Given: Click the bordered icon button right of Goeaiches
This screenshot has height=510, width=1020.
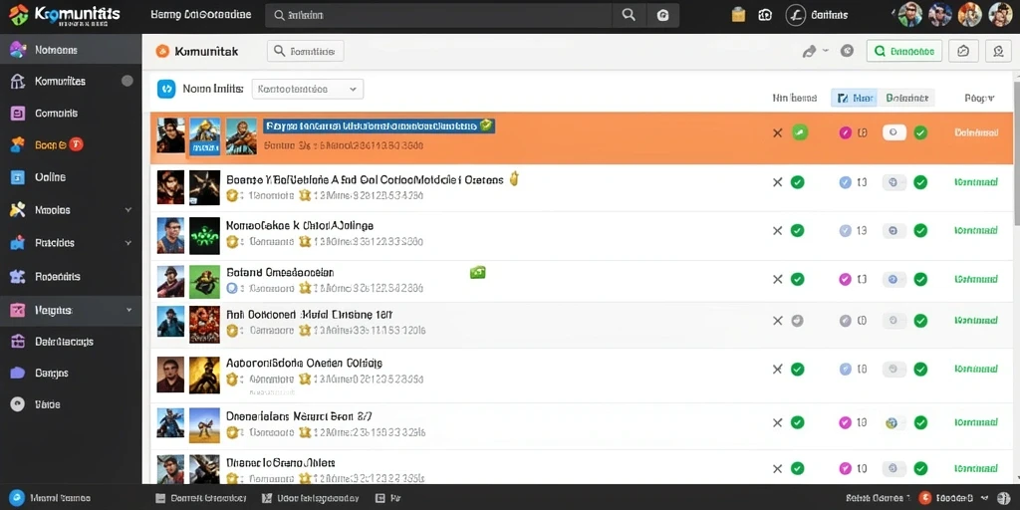Looking at the screenshot, I should (x=963, y=51).
